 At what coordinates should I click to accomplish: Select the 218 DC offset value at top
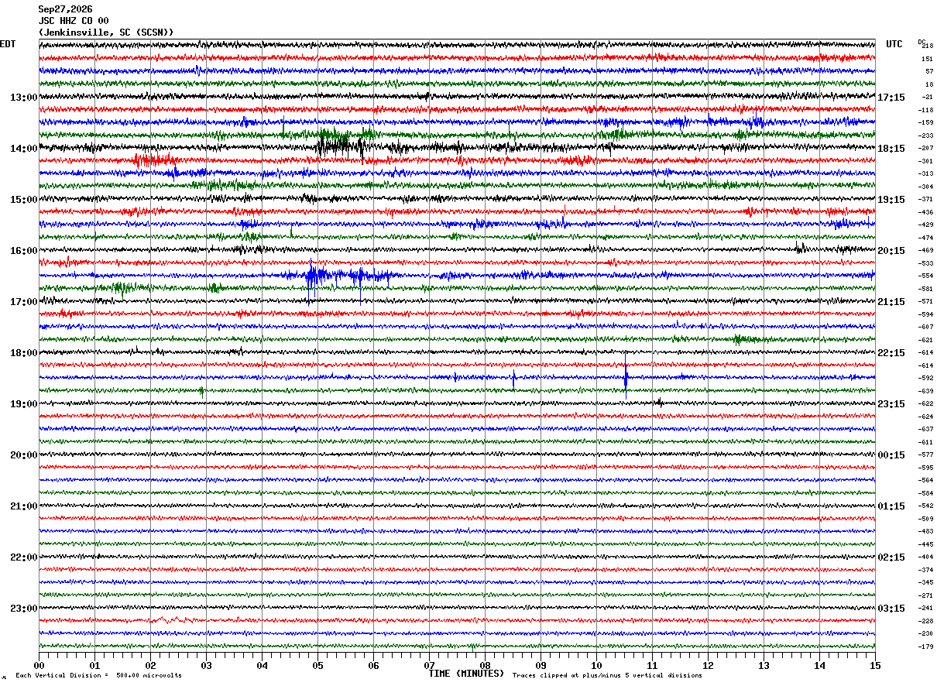click(x=928, y=46)
